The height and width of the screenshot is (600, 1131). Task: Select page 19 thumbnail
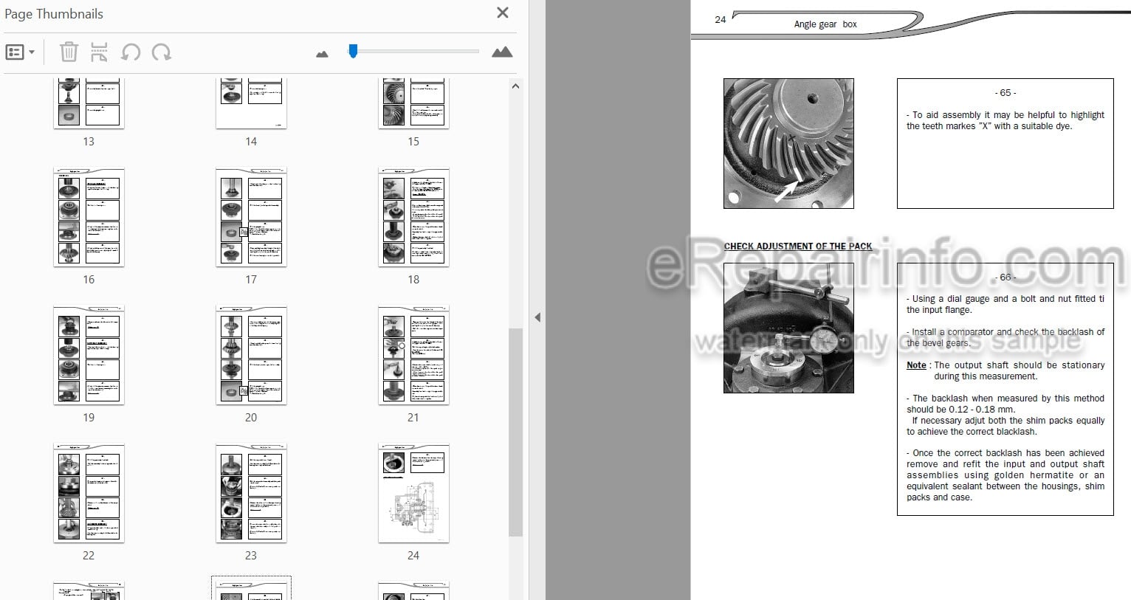(89, 355)
